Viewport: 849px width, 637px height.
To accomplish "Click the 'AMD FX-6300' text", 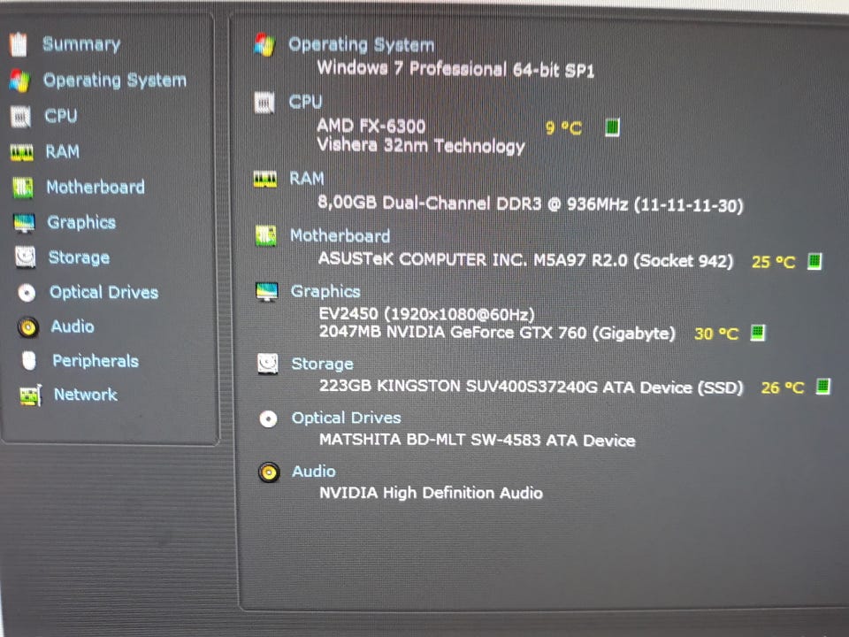I will (371, 127).
